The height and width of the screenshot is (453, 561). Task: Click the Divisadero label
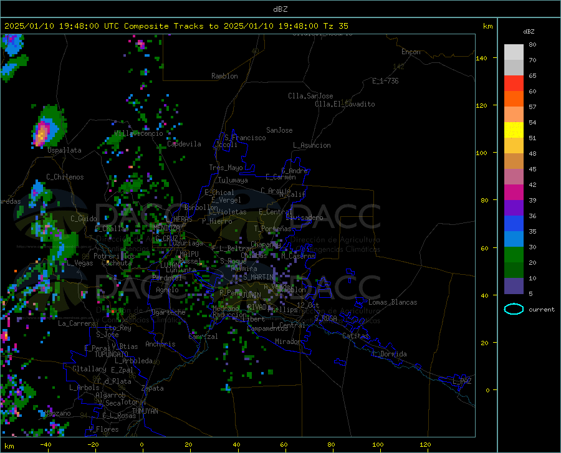(x=304, y=217)
